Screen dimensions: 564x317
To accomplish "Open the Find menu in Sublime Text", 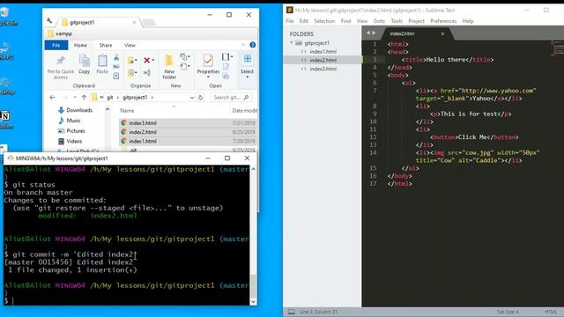I will tap(345, 21).
